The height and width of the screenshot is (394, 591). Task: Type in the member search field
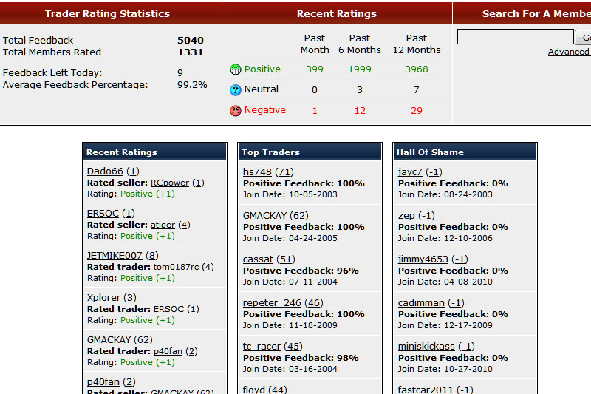[x=515, y=37]
